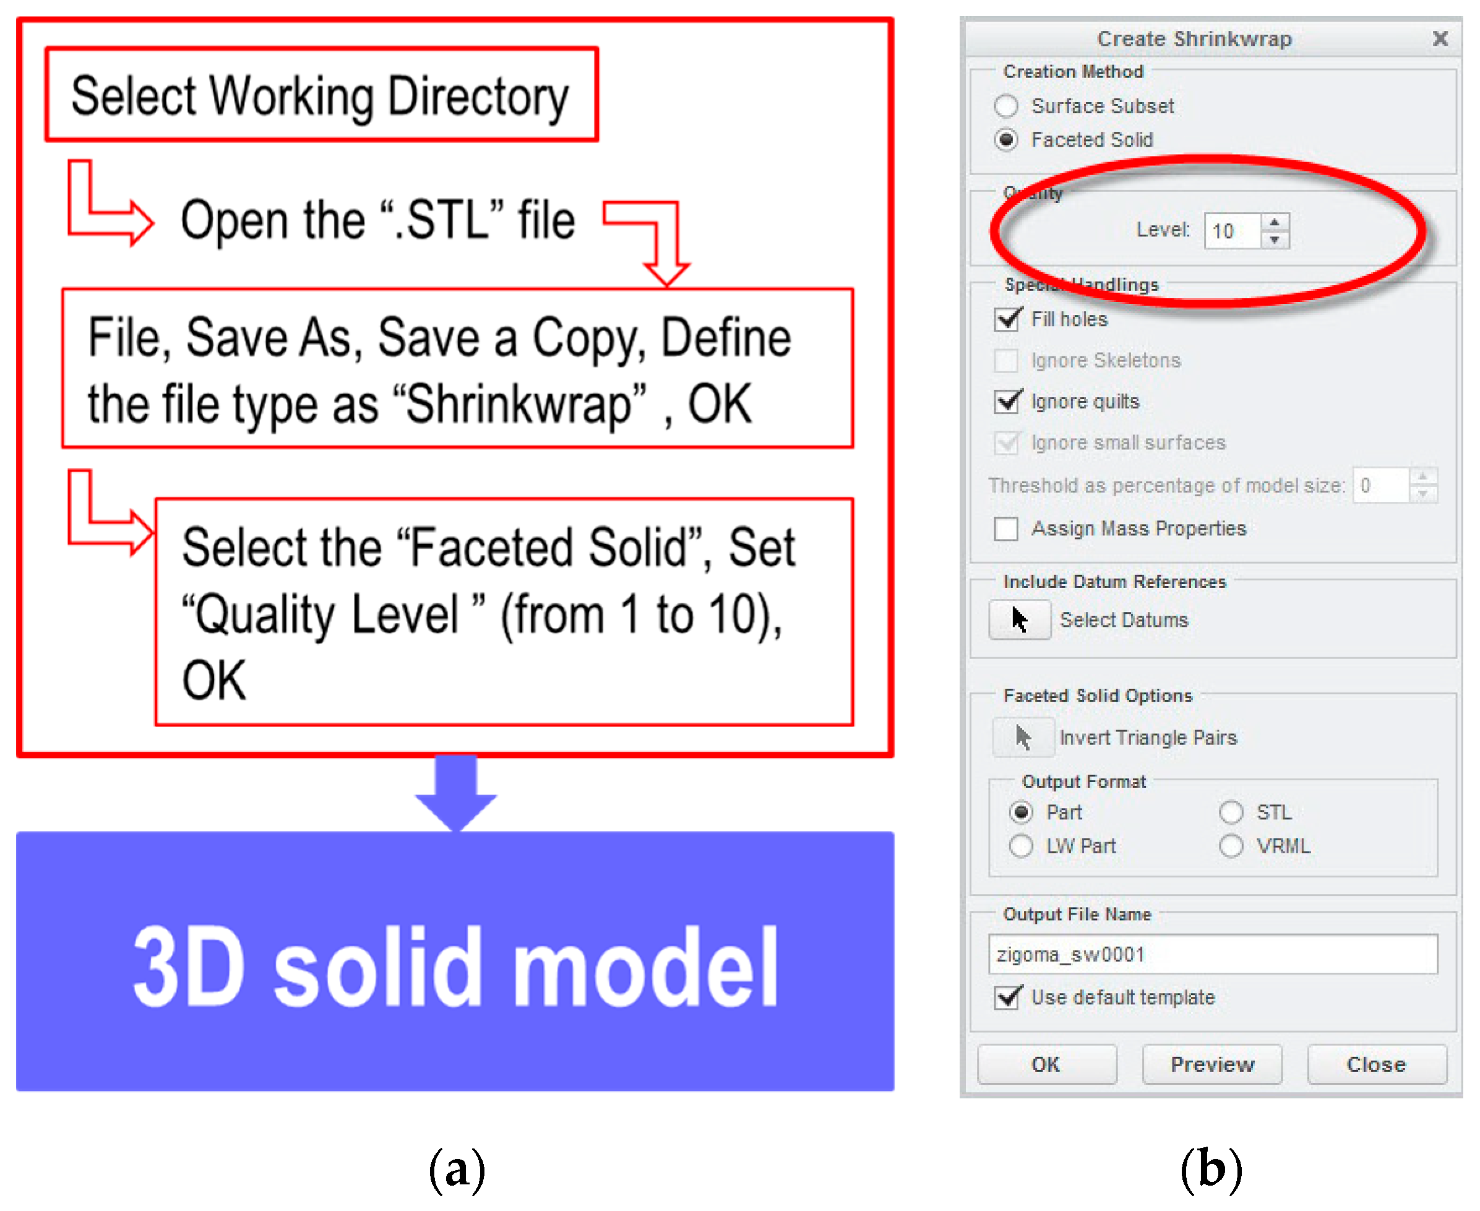Select the Faceted Solid radio button
1480x1211 pixels.
(x=1005, y=139)
